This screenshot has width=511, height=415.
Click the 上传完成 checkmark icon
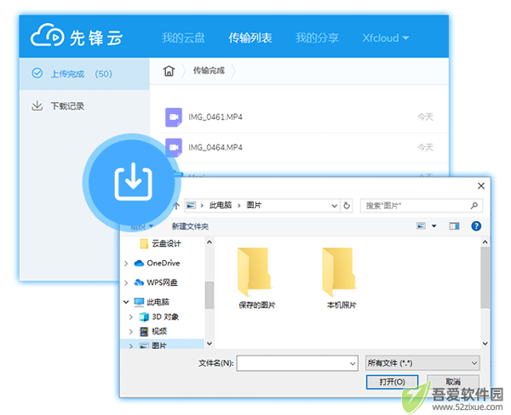(x=37, y=73)
